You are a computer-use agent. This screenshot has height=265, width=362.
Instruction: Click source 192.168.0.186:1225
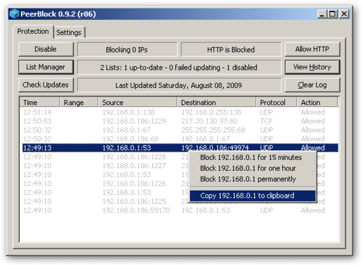tap(134, 202)
